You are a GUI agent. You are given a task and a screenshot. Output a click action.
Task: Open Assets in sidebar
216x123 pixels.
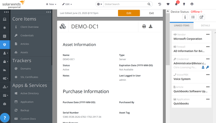[x=24, y=52]
